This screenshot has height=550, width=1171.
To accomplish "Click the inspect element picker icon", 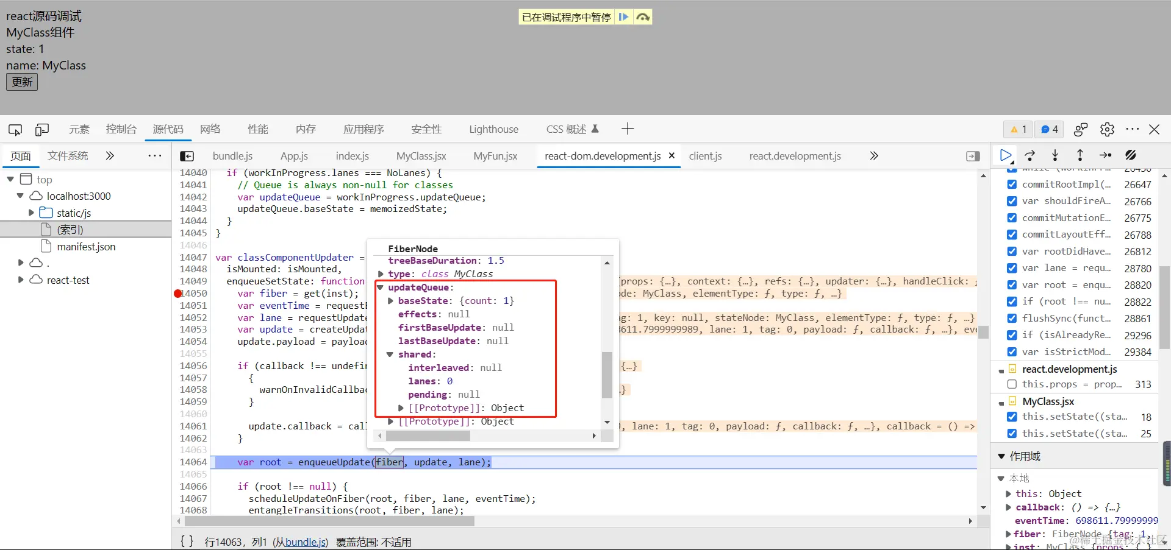I will pyautogui.click(x=15, y=129).
